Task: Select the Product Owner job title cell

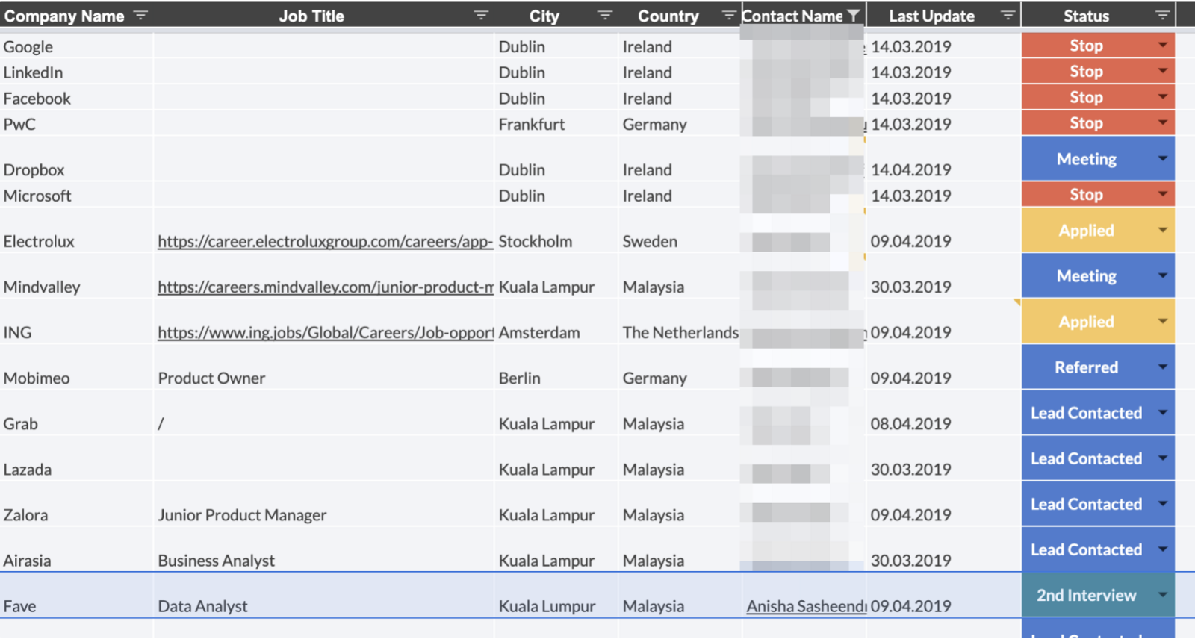Action: [323, 367]
